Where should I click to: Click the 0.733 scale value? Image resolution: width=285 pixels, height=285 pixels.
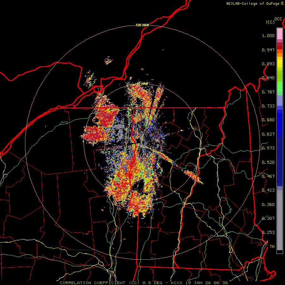coord(268,106)
